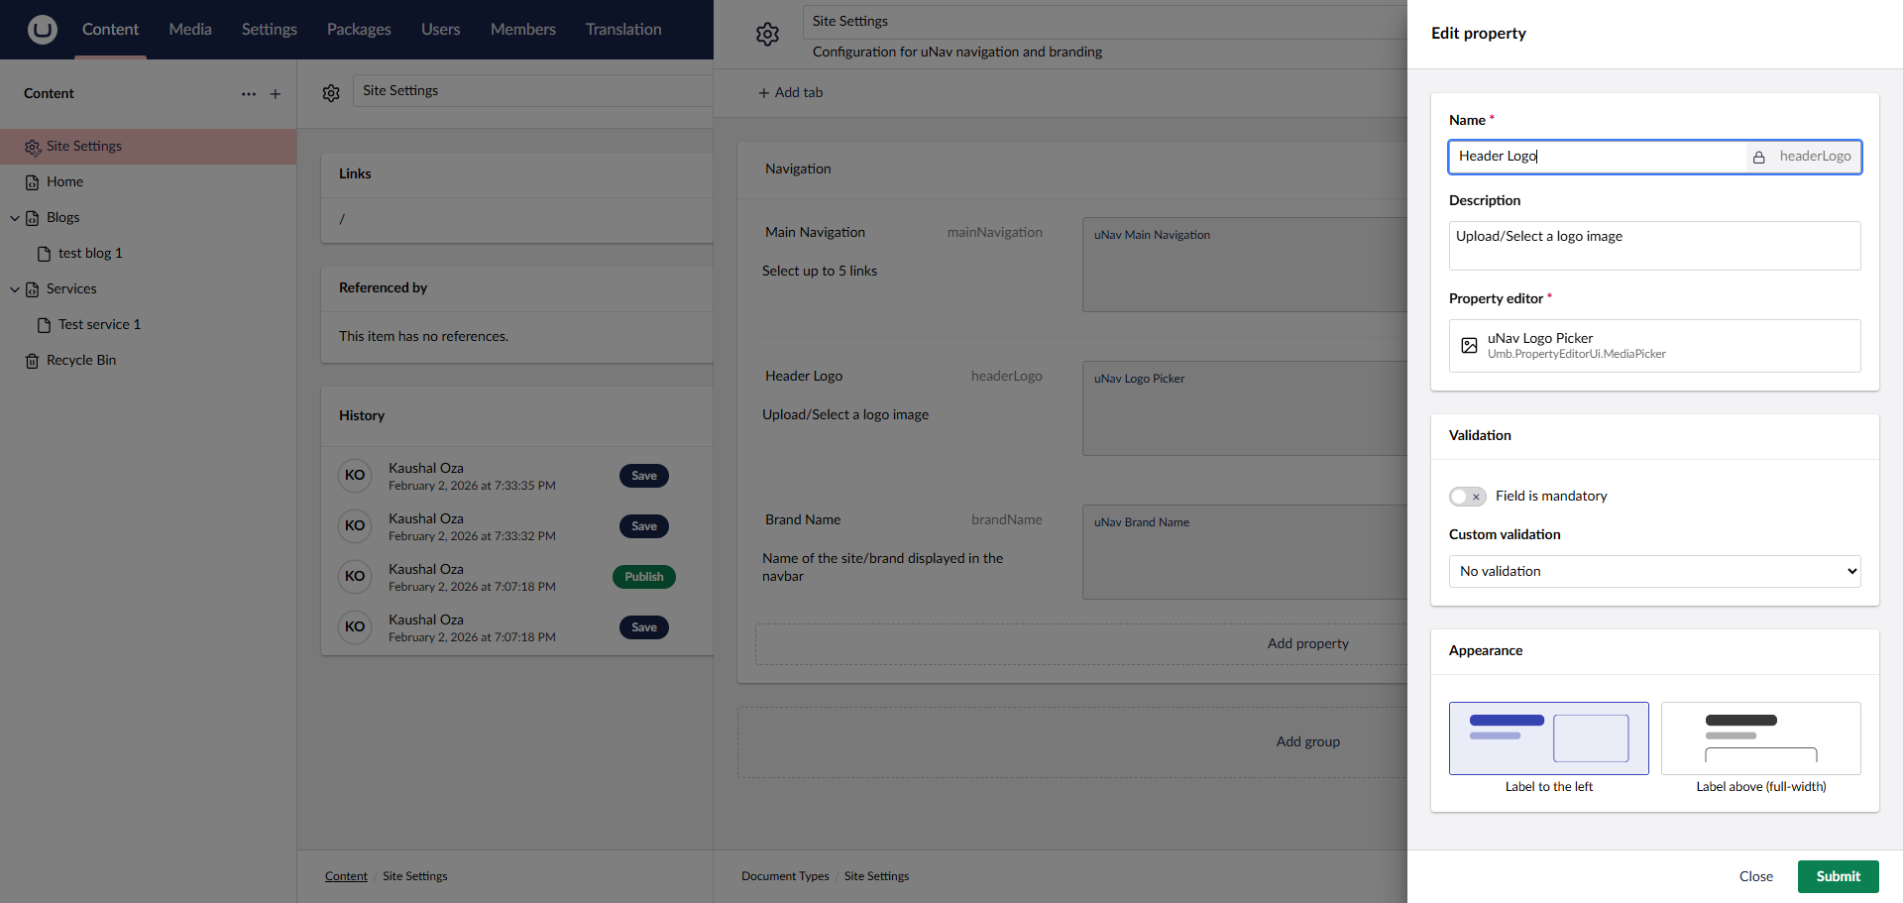This screenshot has width=1903, height=903.
Task: Click the Home document icon
Action: tap(33, 182)
